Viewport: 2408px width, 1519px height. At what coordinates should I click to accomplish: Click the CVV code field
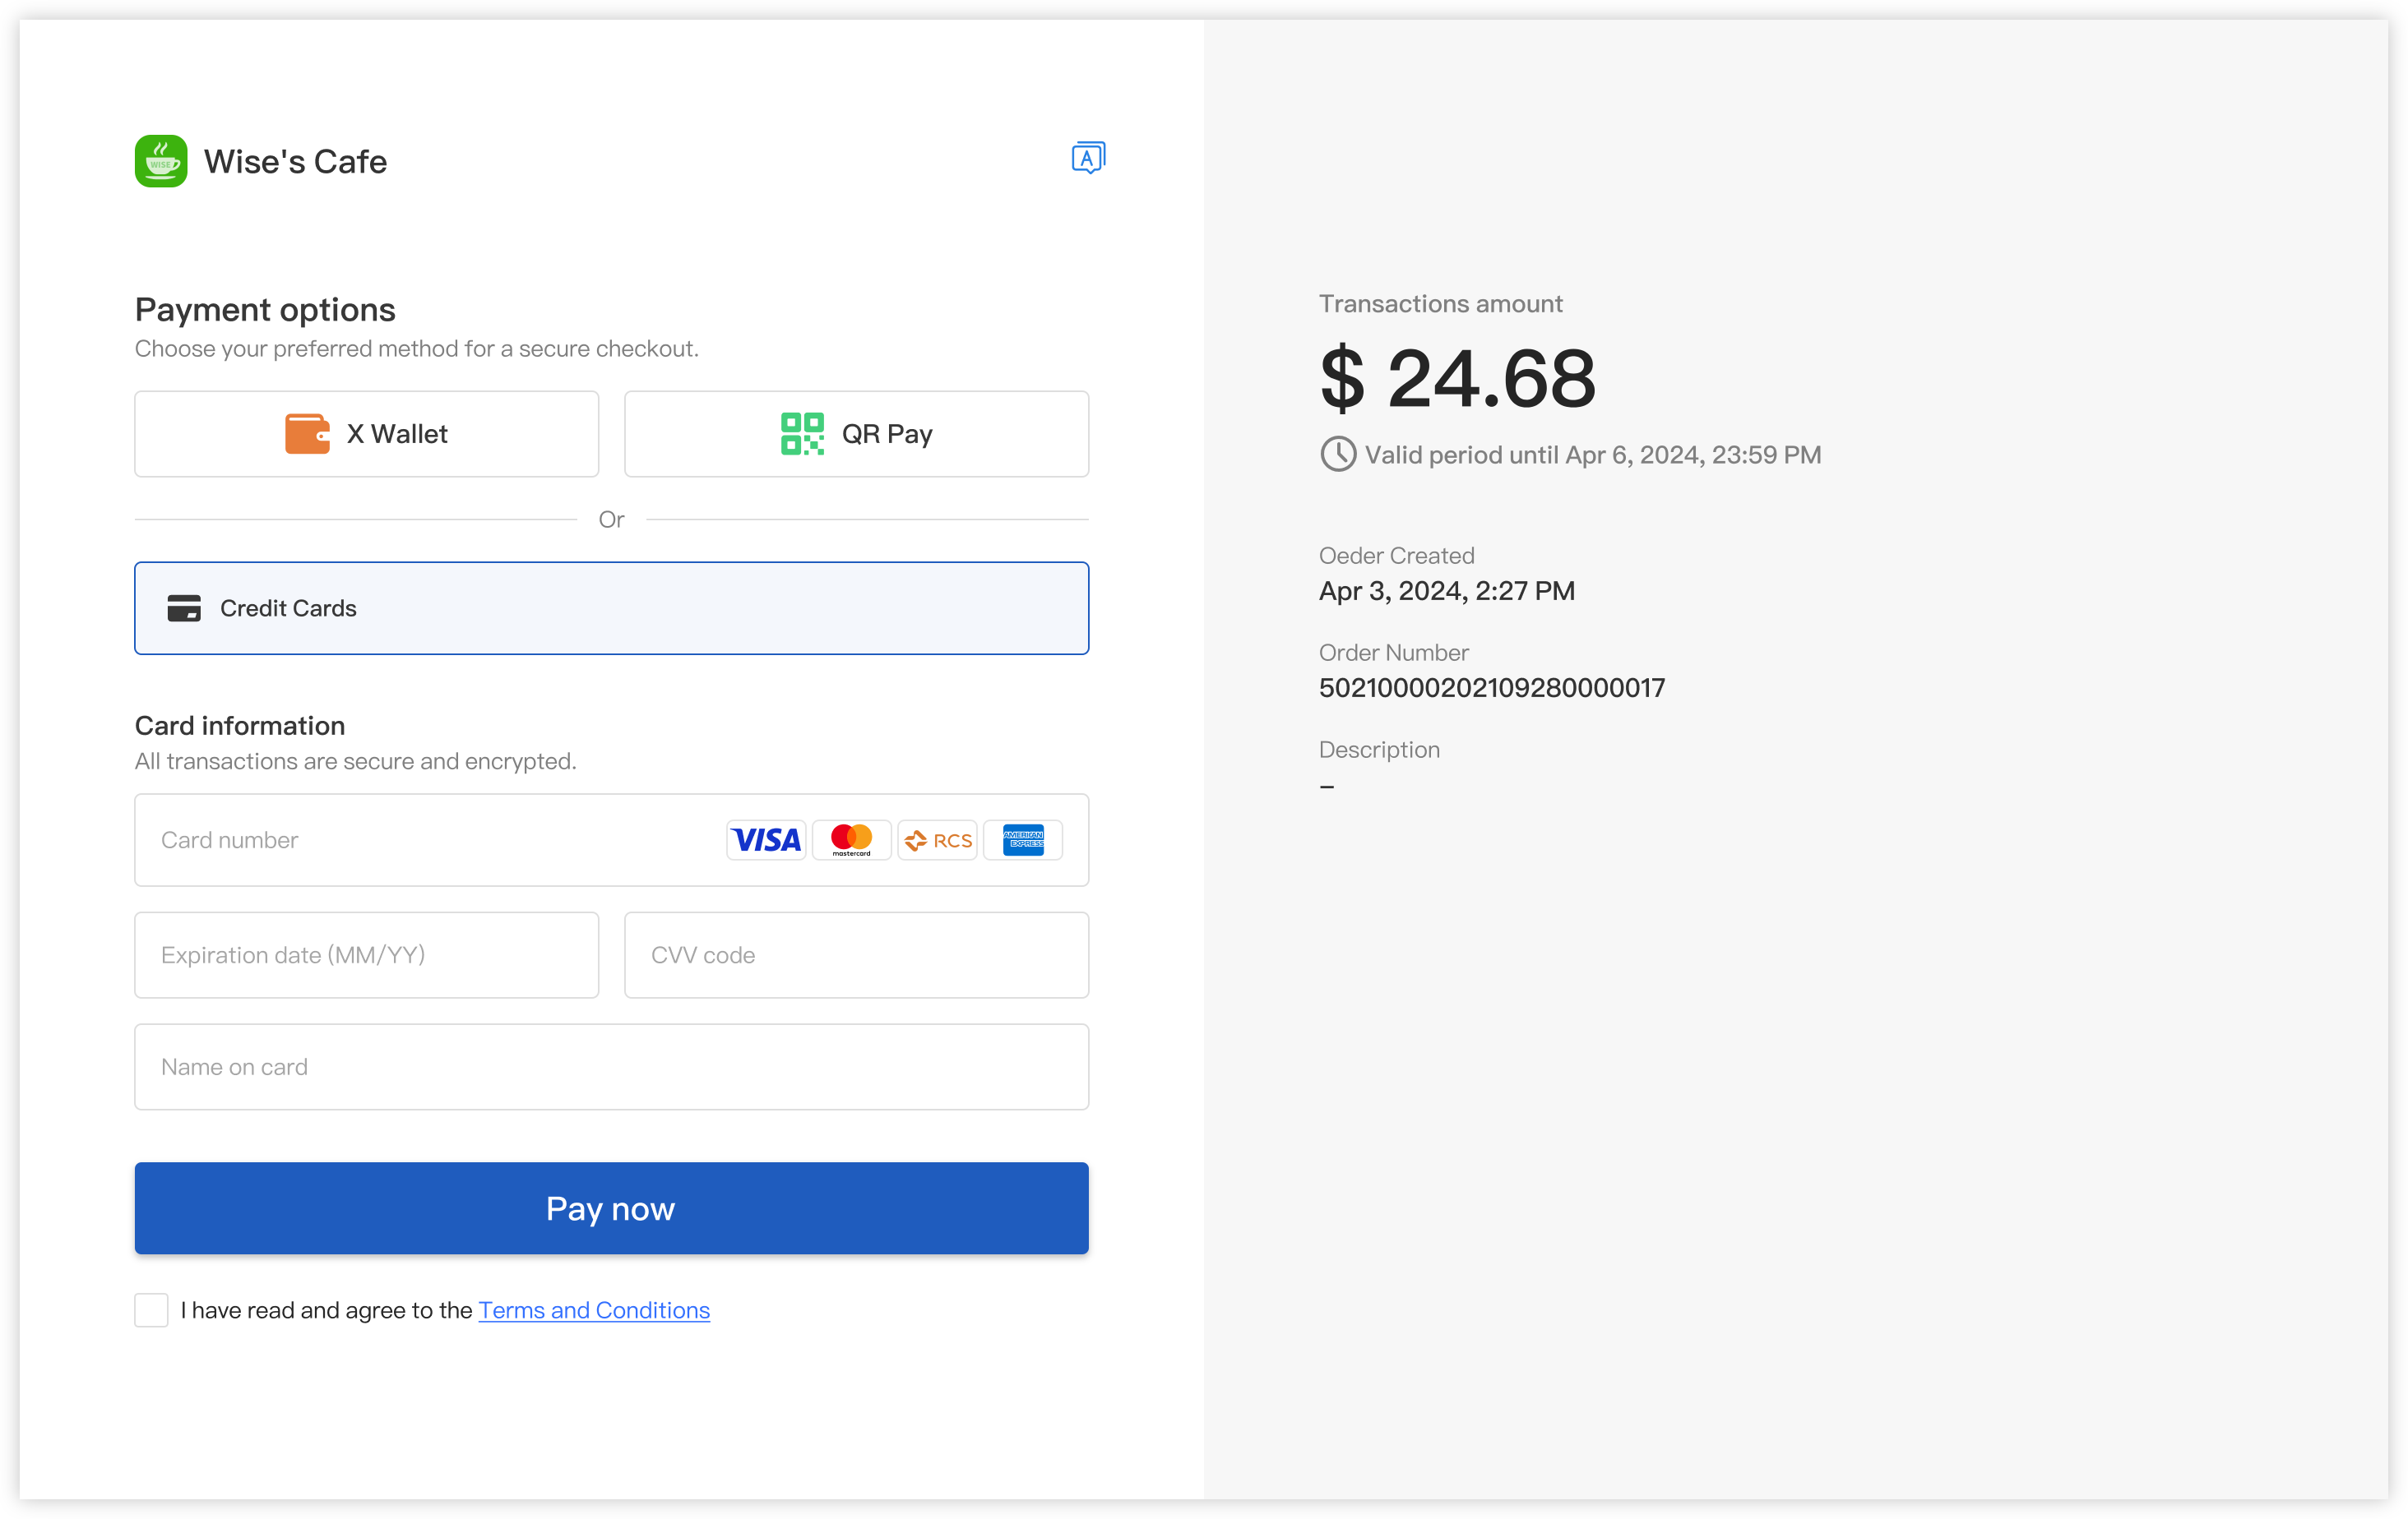[x=855, y=954]
